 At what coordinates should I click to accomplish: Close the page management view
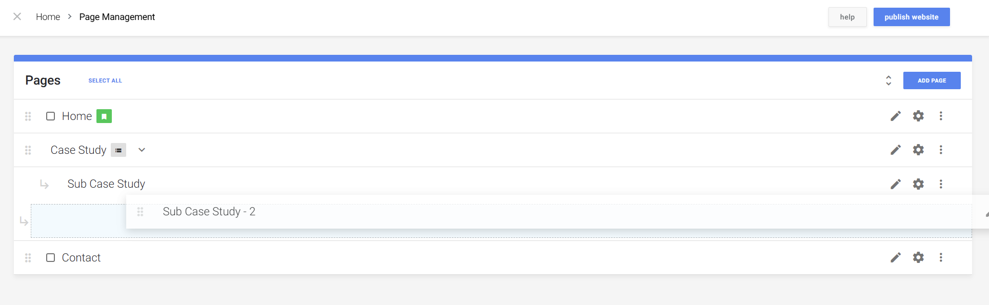point(17,17)
